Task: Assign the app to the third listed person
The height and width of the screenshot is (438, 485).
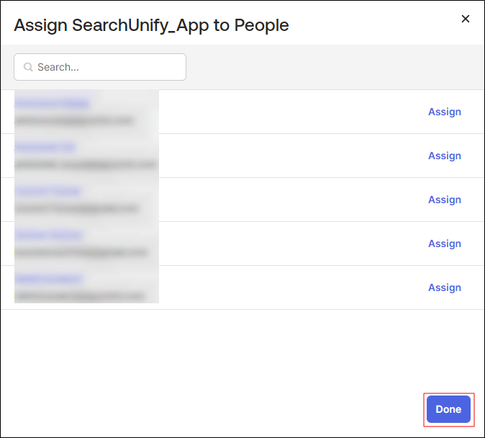Action: pyautogui.click(x=445, y=200)
